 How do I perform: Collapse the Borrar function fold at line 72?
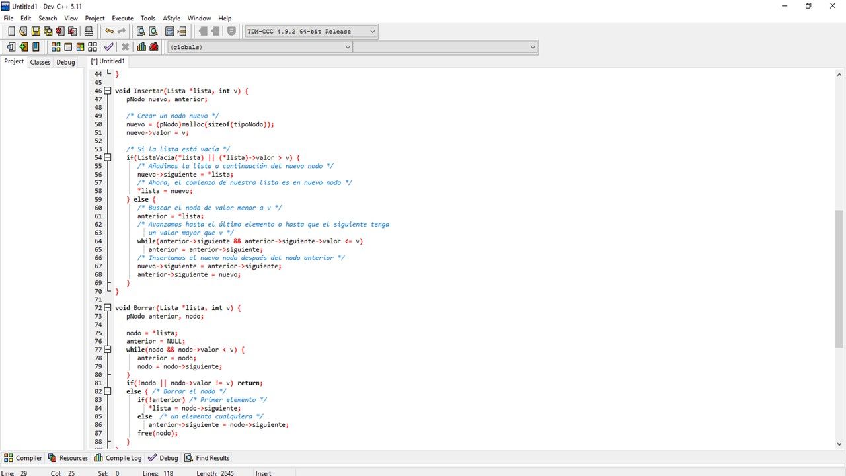(x=108, y=308)
